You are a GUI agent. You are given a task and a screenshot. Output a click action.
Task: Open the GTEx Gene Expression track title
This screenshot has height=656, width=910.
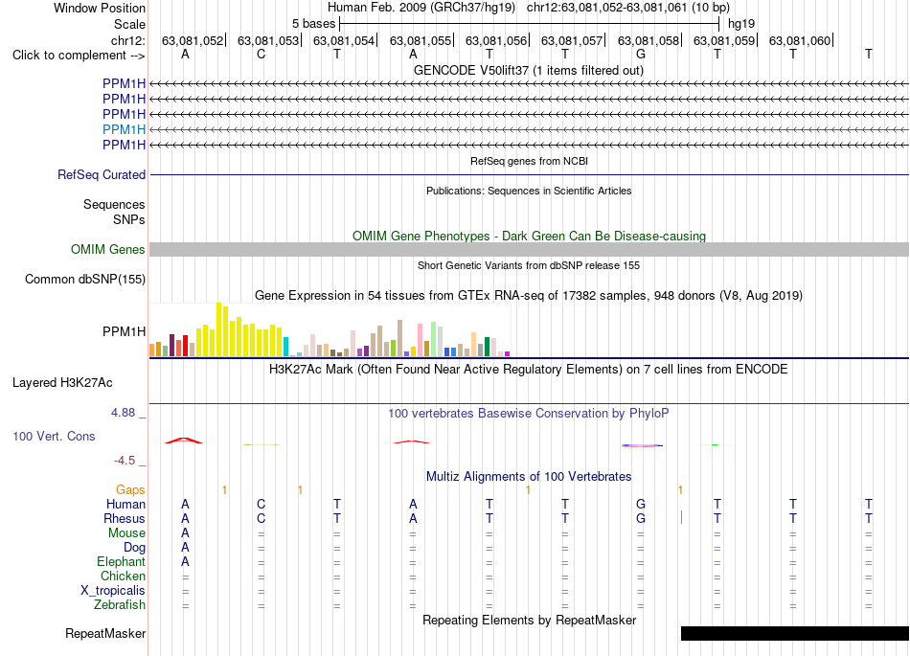[x=529, y=295]
